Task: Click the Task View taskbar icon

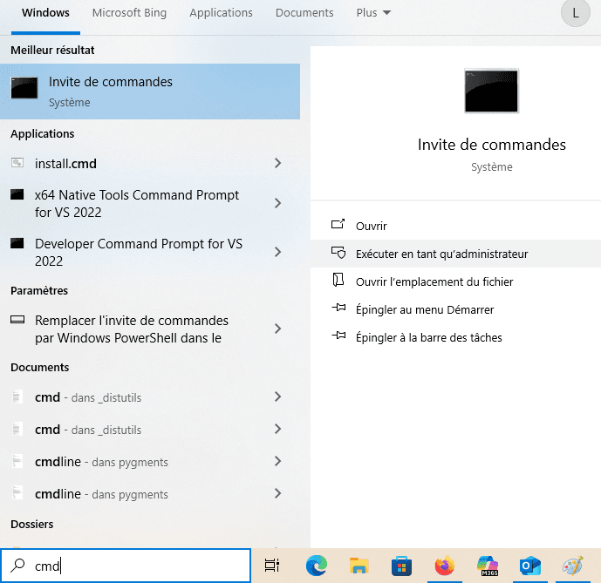Action: [271, 566]
